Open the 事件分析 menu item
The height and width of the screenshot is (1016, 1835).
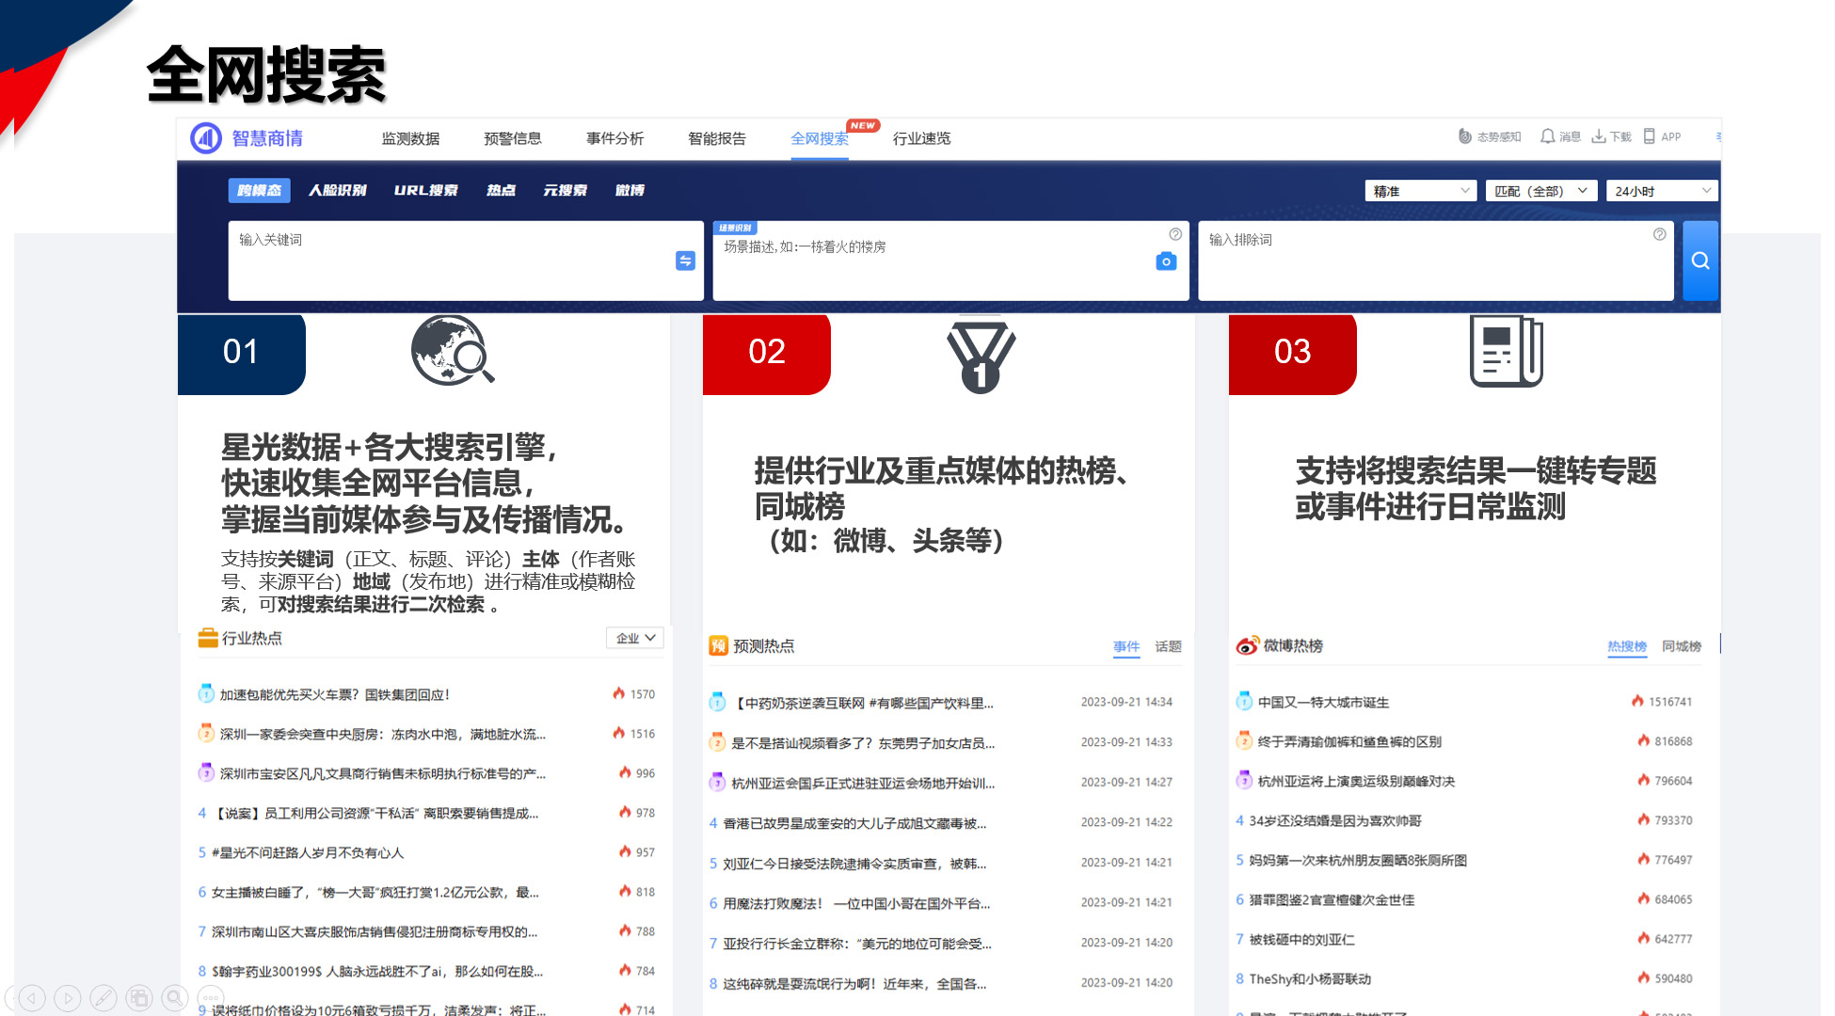coord(614,138)
